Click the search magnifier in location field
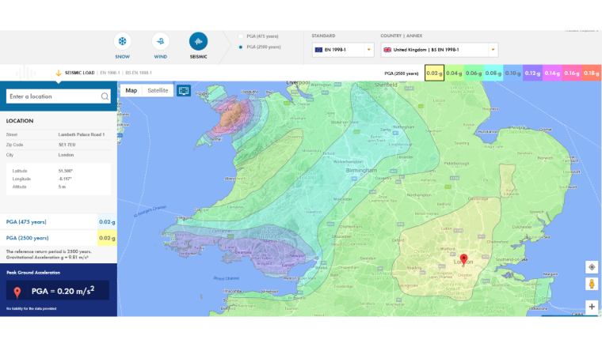The width and height of the screenshot is (602, 347). coord(105,96)
